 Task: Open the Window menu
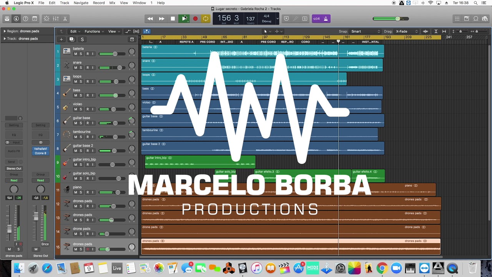139,3
